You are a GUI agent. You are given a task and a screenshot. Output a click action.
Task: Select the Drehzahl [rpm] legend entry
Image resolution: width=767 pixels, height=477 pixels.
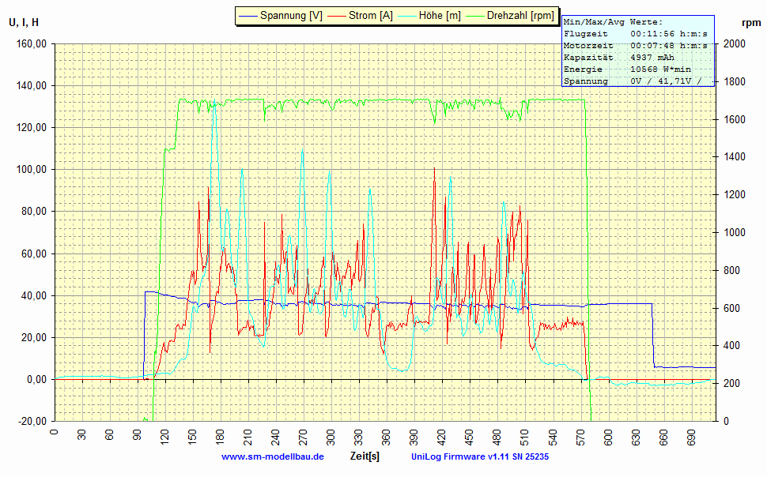click(x=520, y=16)
